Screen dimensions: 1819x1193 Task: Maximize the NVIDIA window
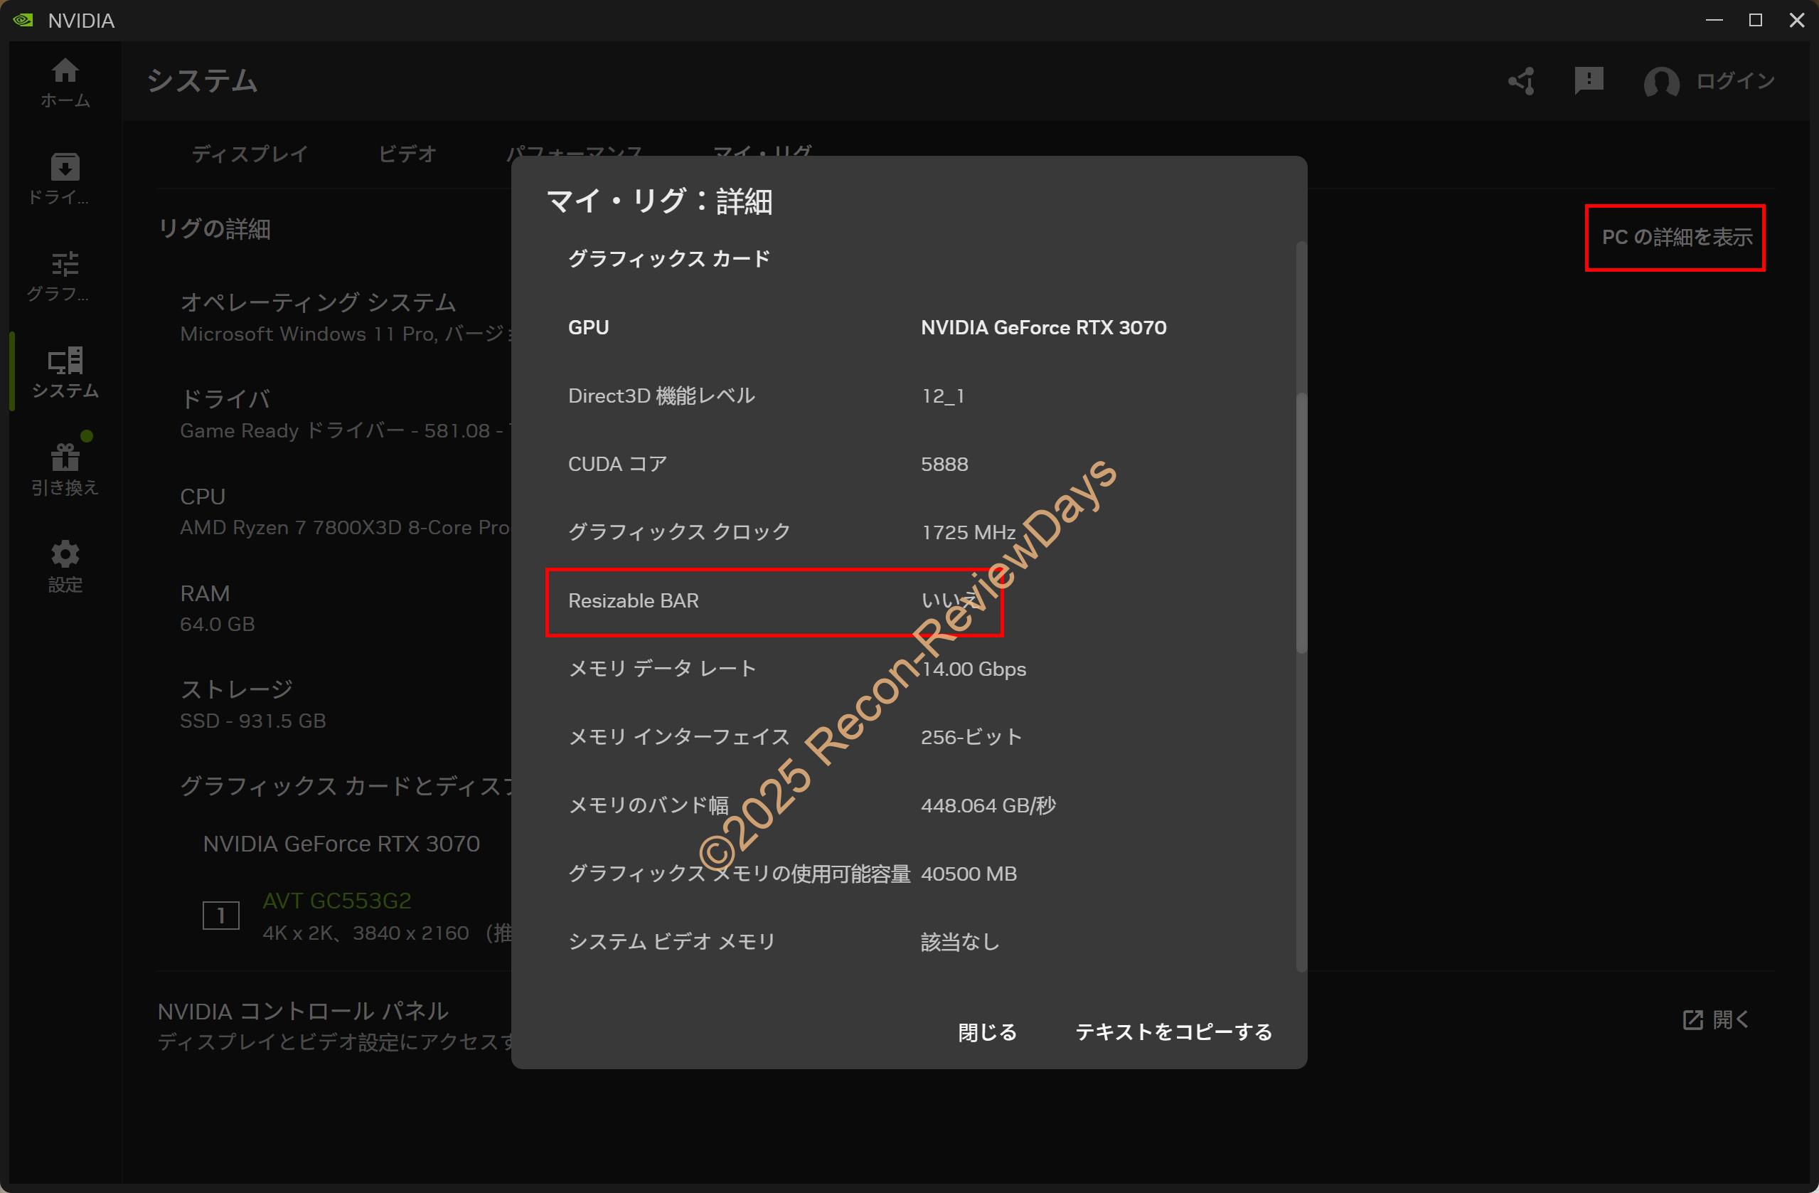(1756, 21)
